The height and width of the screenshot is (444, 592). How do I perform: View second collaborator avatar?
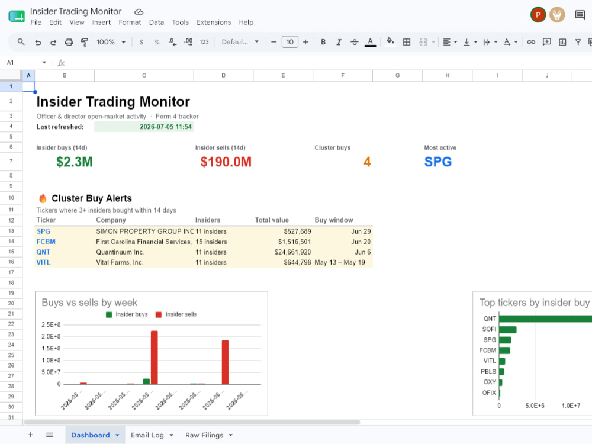pyautogui.click(x=557, y=15)
